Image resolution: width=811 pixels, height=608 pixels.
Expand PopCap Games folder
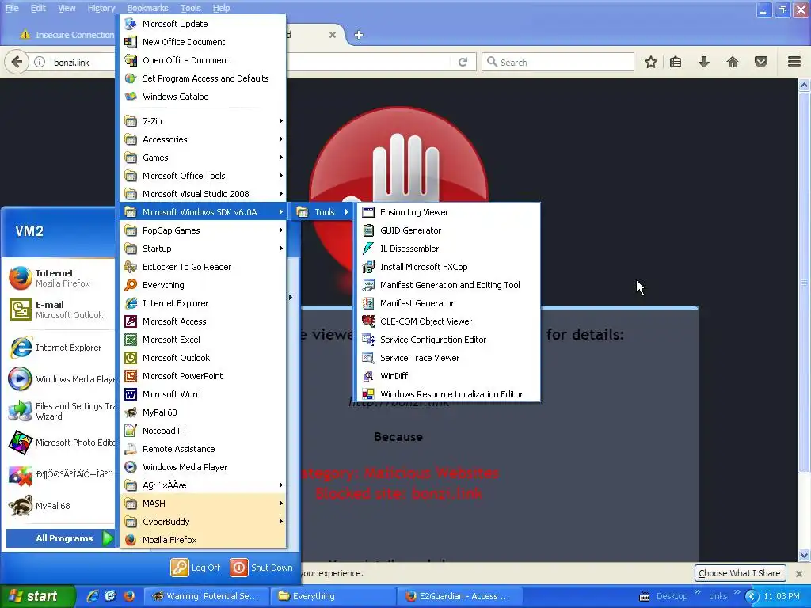pos(203,230)
